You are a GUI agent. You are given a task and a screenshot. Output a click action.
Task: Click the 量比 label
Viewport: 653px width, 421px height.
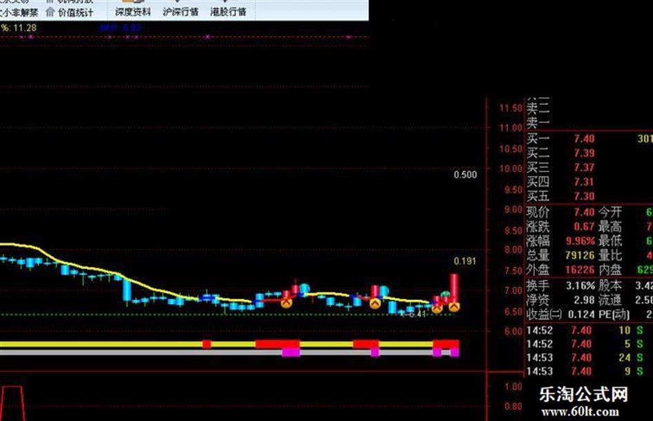(610, 255)
